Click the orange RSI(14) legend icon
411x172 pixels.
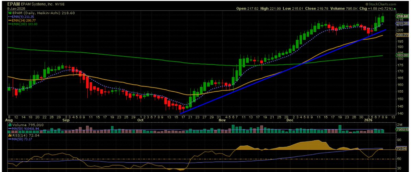pyautogui.click(x=10, y=135)
